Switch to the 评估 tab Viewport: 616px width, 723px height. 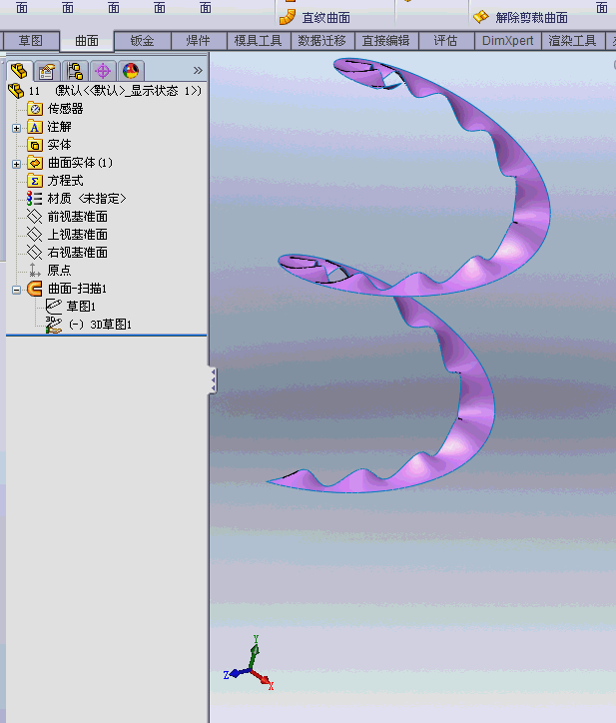click(x=446, y=41)
